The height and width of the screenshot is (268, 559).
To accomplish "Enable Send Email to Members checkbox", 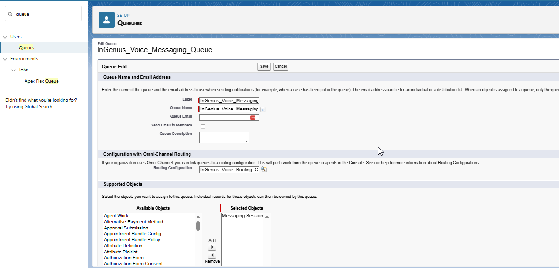I will click(203, 126).
